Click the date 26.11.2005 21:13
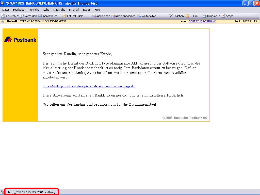The width and height of the screenshot is (260, 195). [246, 21]
